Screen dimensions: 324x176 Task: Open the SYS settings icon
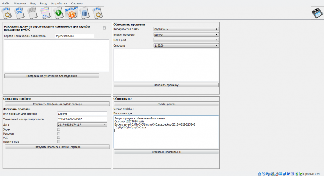pyautogui.click(x=7, y=13)
